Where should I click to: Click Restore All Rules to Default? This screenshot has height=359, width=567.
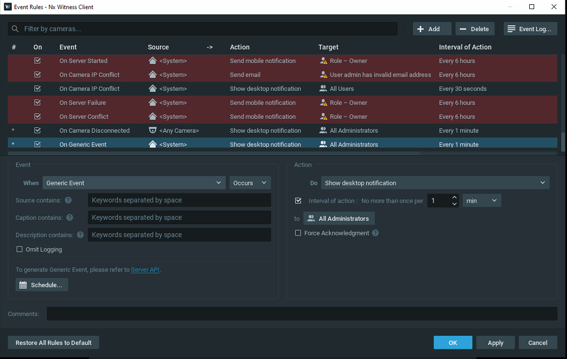click(x=53, y=343)
